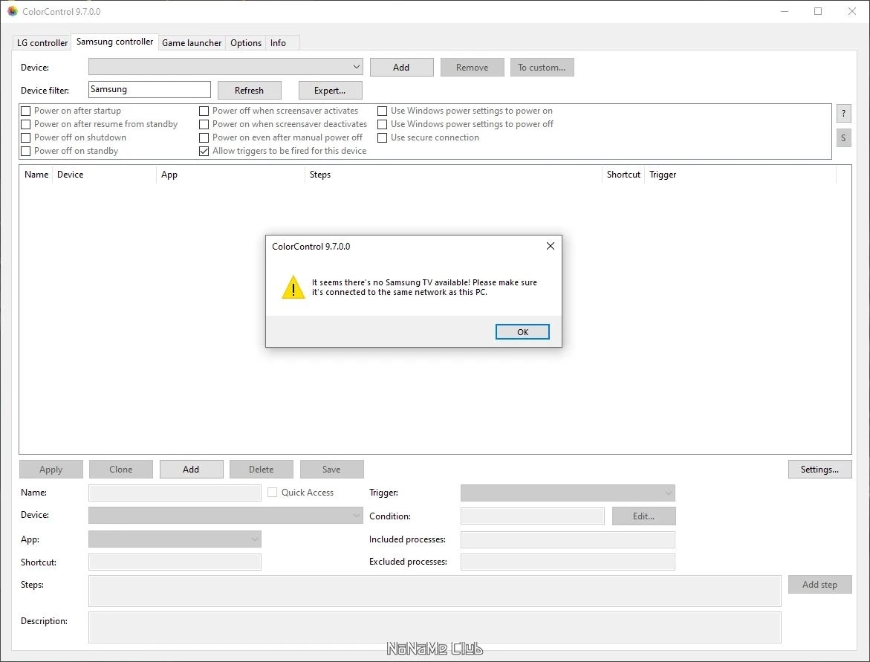Click the warning icon in the dialog
The image size is (870, 662).
(293, 288)
